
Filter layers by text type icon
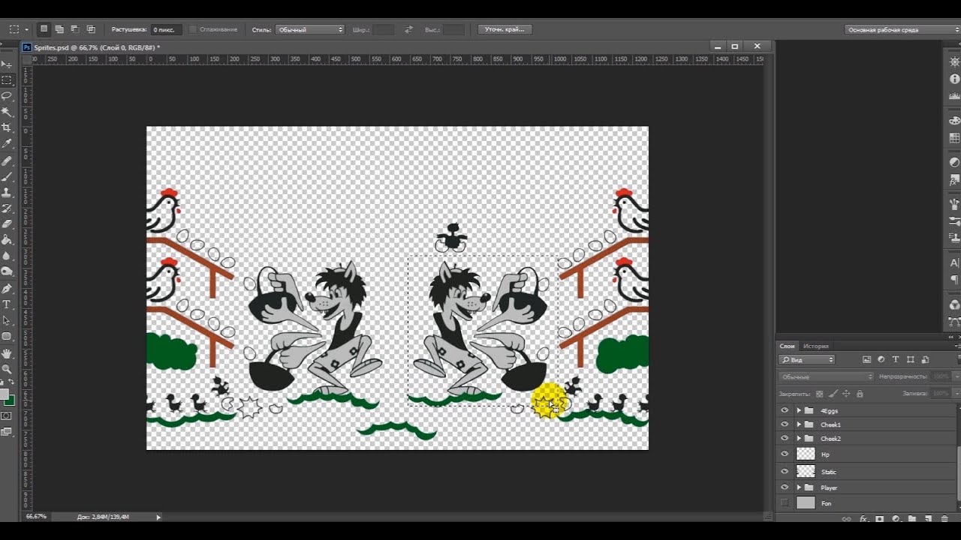[896, 360]
